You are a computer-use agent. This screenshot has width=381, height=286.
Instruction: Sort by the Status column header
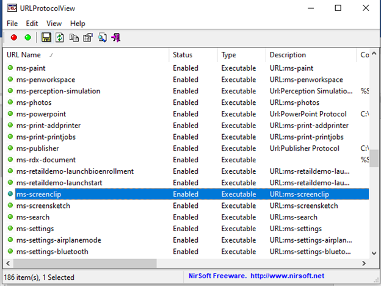coord(193,55)
